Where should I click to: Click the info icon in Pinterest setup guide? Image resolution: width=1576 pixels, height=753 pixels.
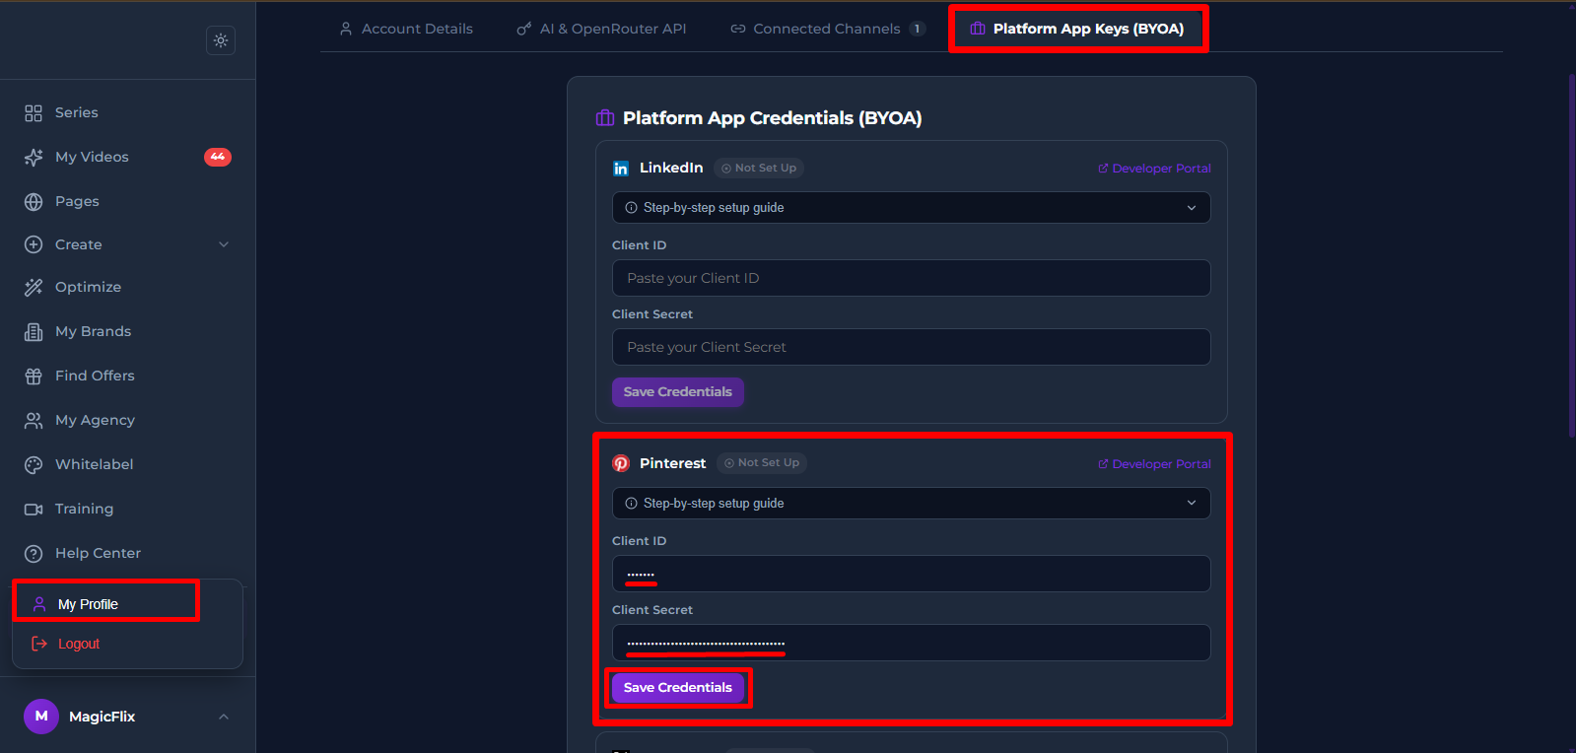(632, 504)
